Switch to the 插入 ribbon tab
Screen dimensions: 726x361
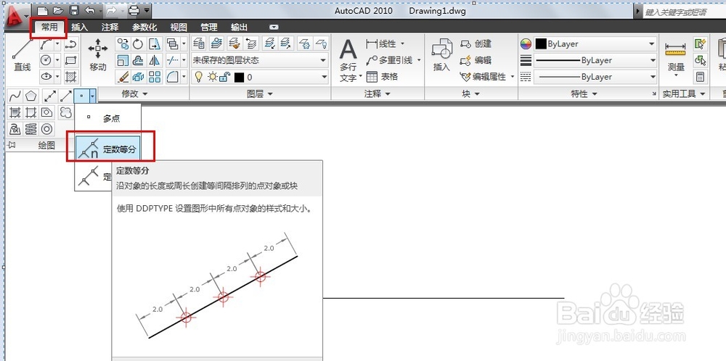tap(79, 28)
